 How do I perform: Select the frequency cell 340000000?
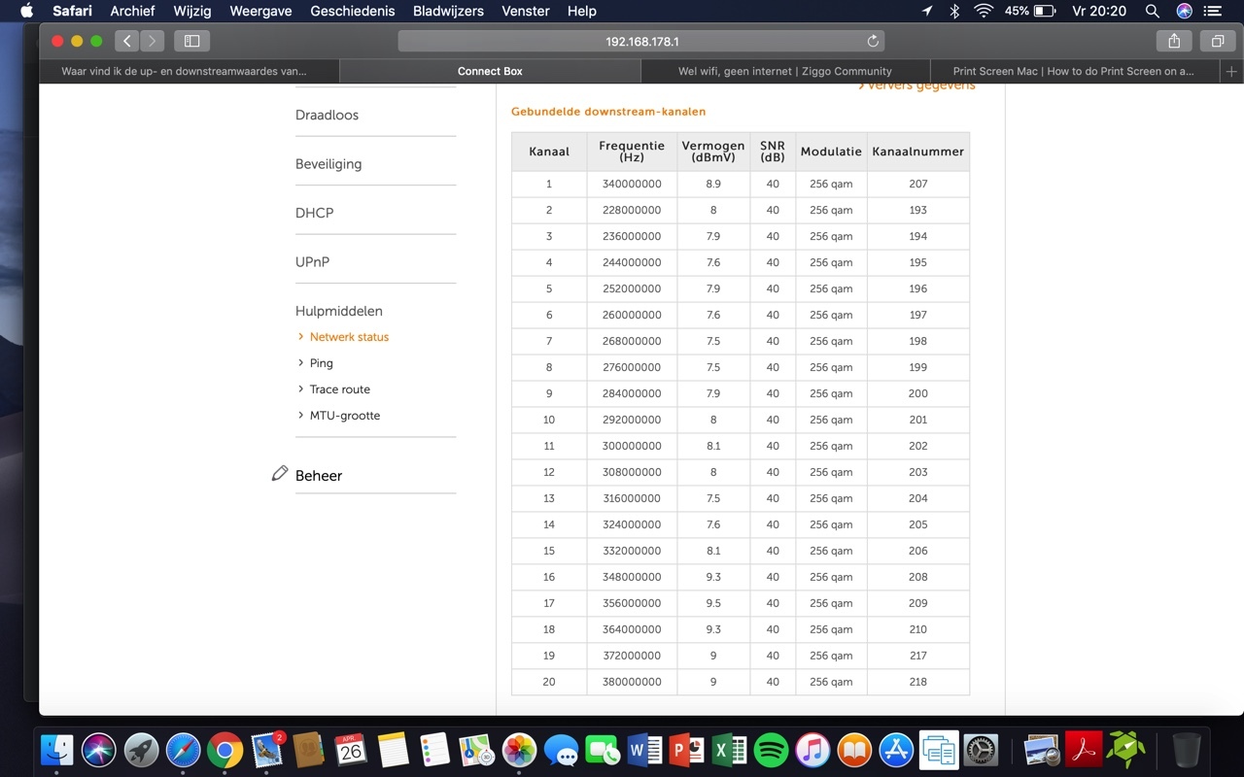point(632,184)
